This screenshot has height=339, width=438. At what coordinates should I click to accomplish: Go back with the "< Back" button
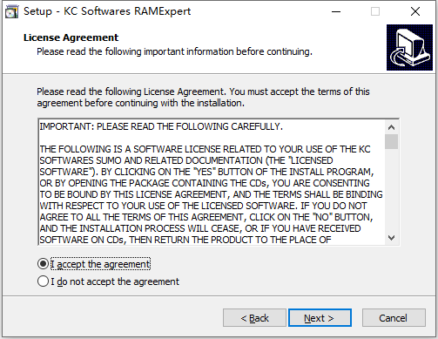coord(254,318)
